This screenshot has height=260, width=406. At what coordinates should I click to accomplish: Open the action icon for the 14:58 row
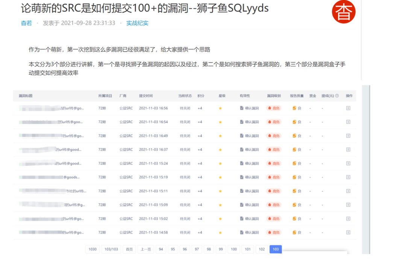click(348, 233)
